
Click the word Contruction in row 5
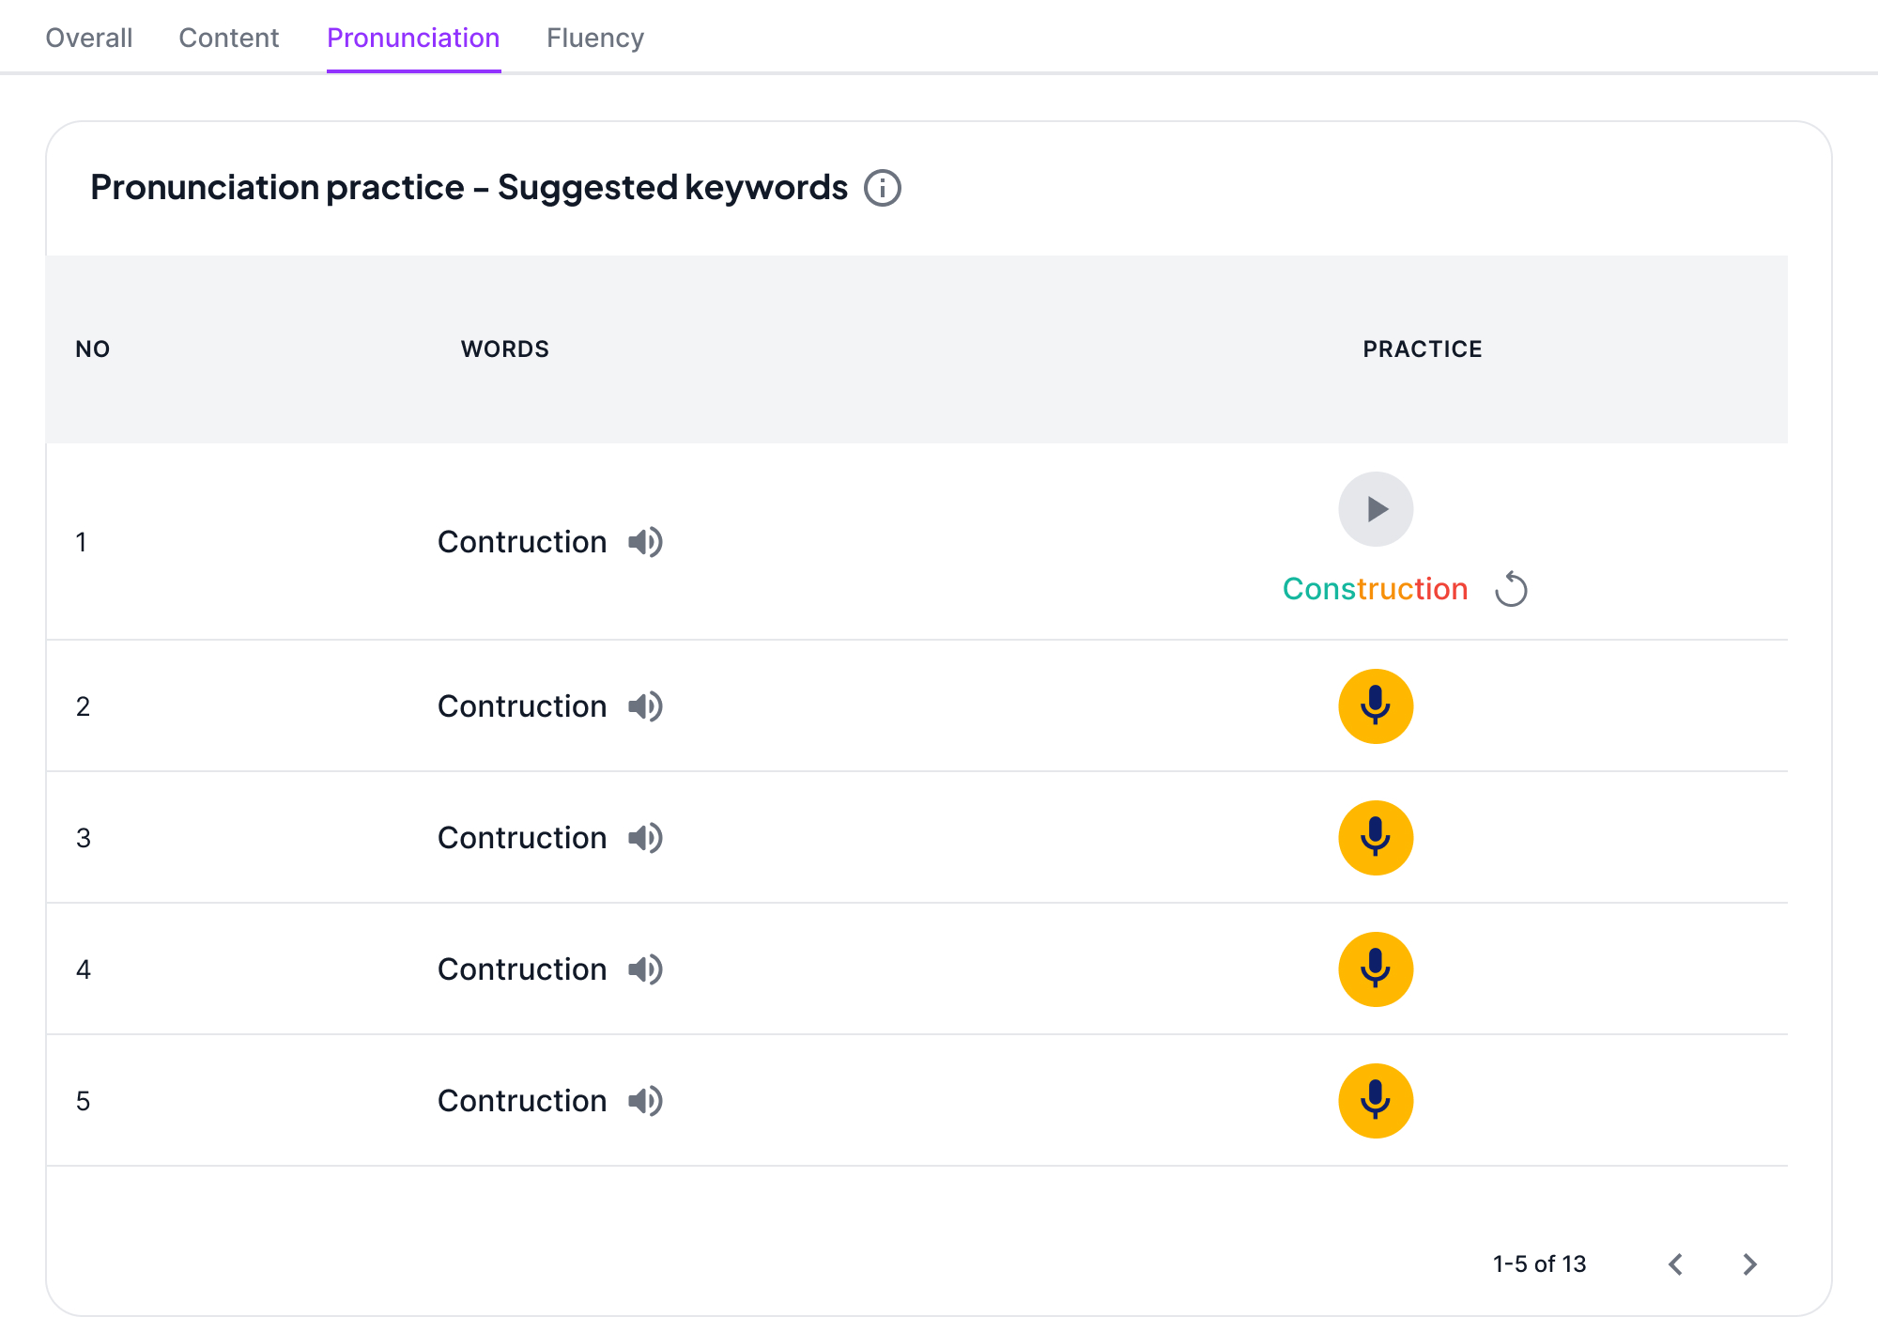point(522,1101)
